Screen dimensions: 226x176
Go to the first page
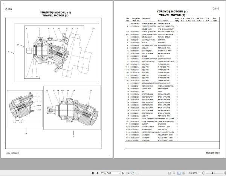(93, 173)
